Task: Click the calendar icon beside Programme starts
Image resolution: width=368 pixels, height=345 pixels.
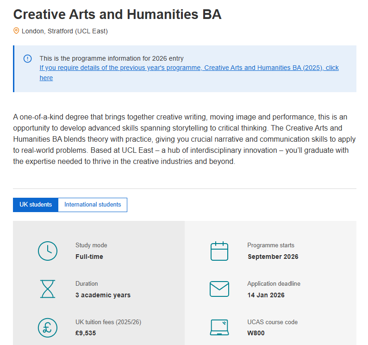Action: tap(219, 251)
